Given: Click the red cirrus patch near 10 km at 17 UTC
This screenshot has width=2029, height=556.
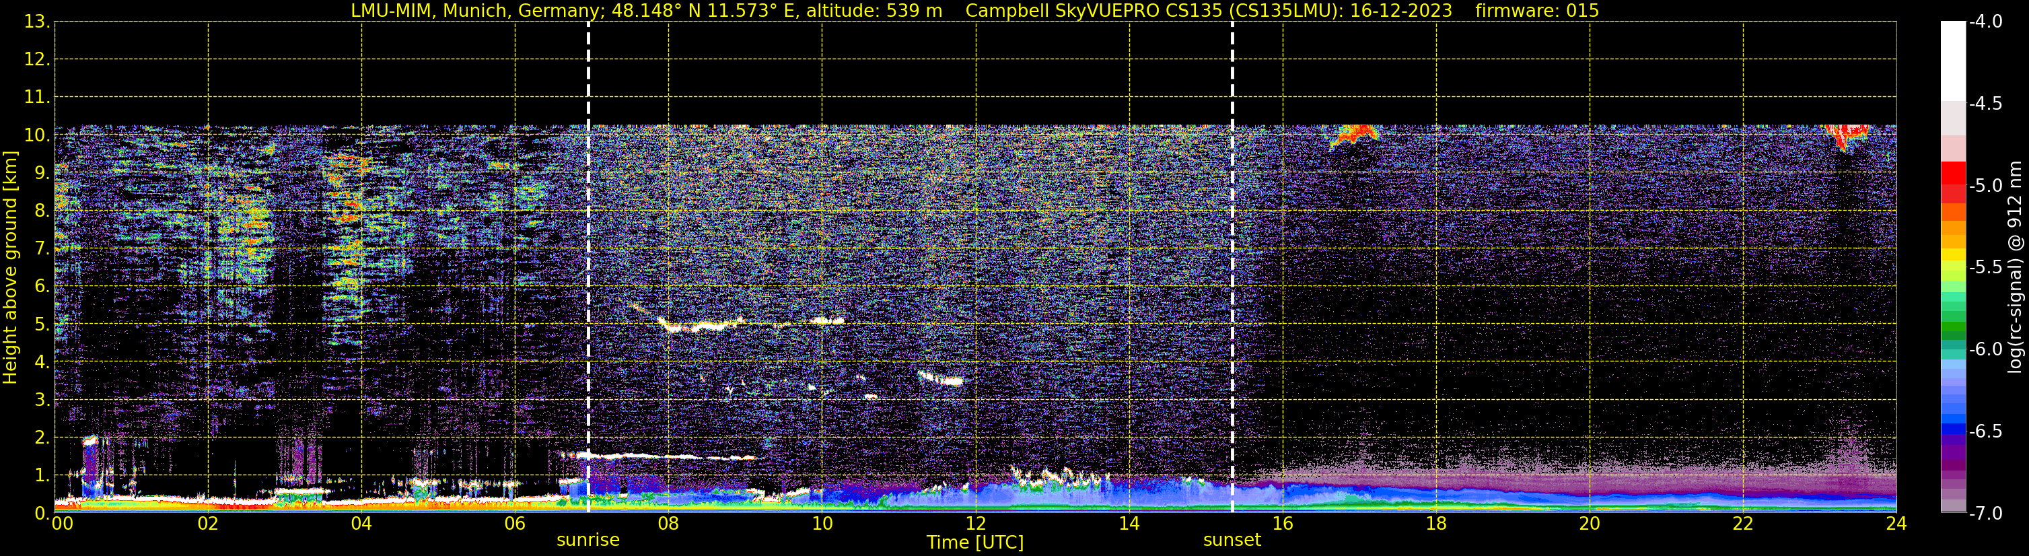Looking at the screenshot, I should click(x=1355, y=135).
